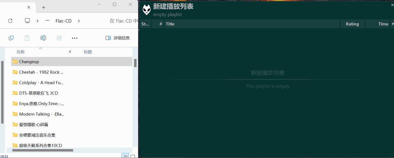
Task: Maximize the File Explorer window
Action: 114,4
